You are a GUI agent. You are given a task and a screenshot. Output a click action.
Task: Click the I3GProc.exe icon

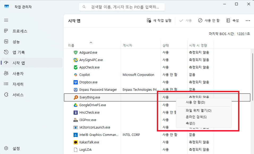[75, 120]
